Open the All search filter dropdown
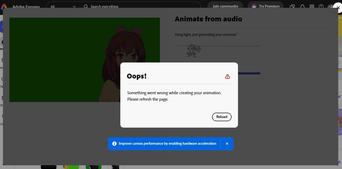This screenshot has width=342, height=169. tap(63, 6)
